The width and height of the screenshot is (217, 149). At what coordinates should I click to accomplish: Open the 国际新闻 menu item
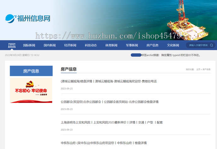pyautogui.click(x=29, y=45)
